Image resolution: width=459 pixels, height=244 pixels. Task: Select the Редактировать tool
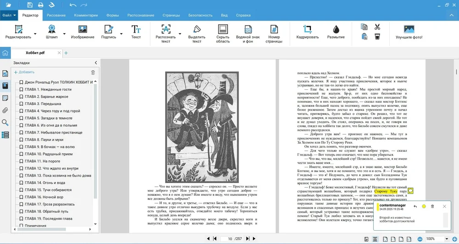pos(18,32)
